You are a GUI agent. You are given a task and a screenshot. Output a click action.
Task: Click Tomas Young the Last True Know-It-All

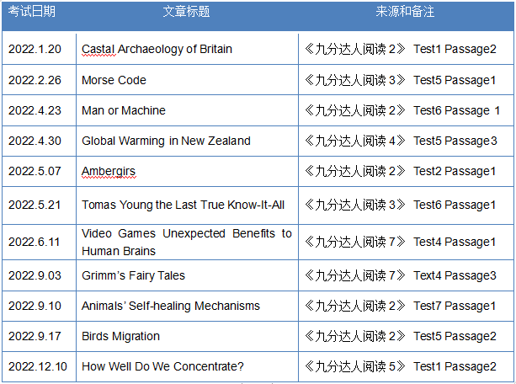(183, 205)
